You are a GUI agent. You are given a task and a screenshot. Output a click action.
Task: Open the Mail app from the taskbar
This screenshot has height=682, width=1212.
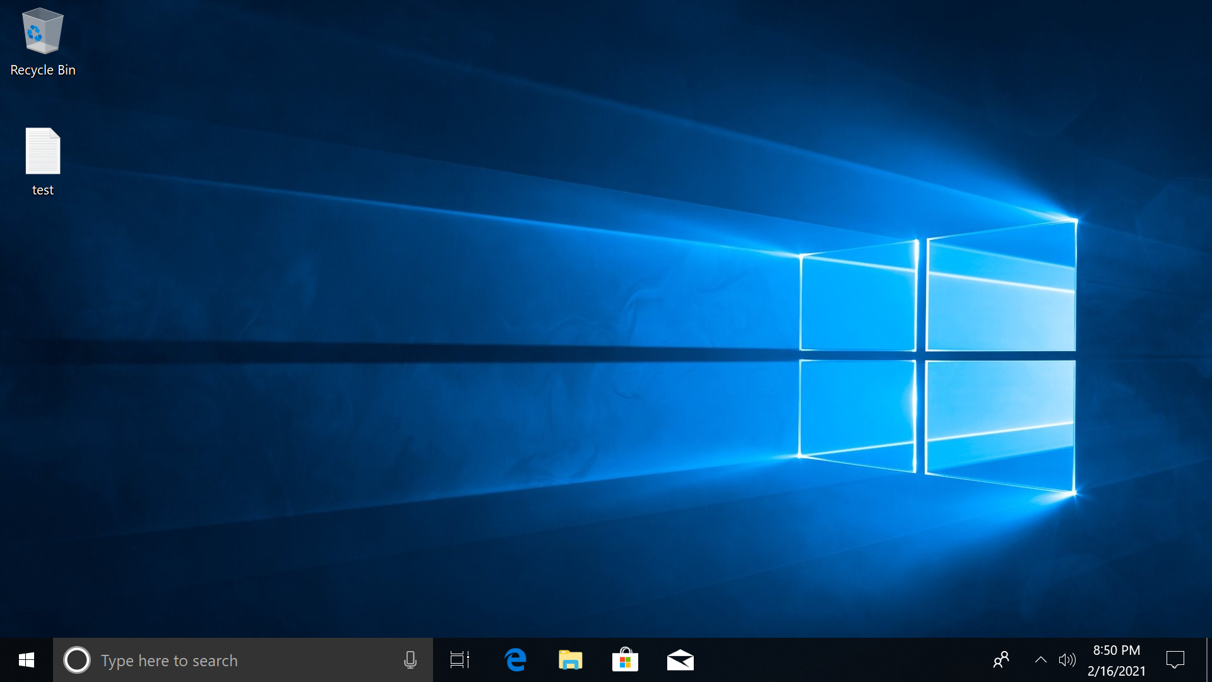pos(680,660)
